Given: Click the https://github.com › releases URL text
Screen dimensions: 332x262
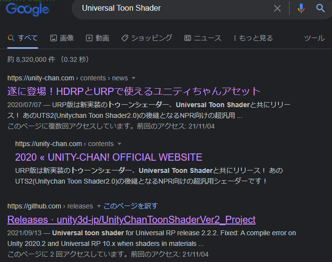Looking at the screenshot, I should click(50, 206).
